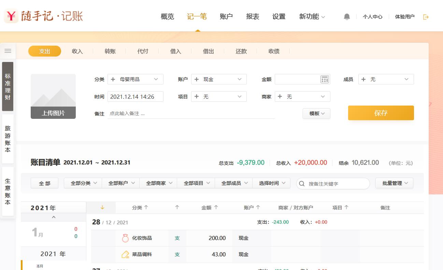This screenshot has height=270, width=443.
Task: Click the 菜品调料 category icon
Action: pyautogui.click(x=125, y=254)
